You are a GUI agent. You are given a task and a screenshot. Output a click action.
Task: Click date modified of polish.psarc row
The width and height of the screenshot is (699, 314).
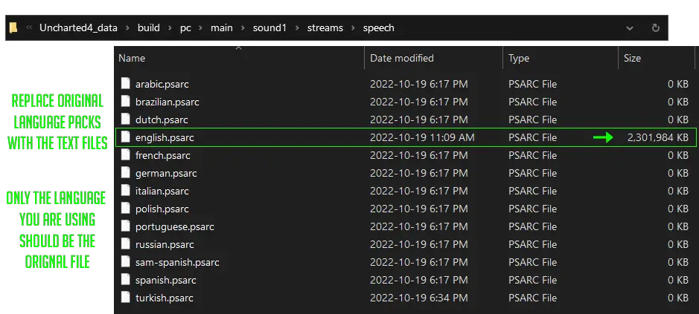tap(418, 209)
